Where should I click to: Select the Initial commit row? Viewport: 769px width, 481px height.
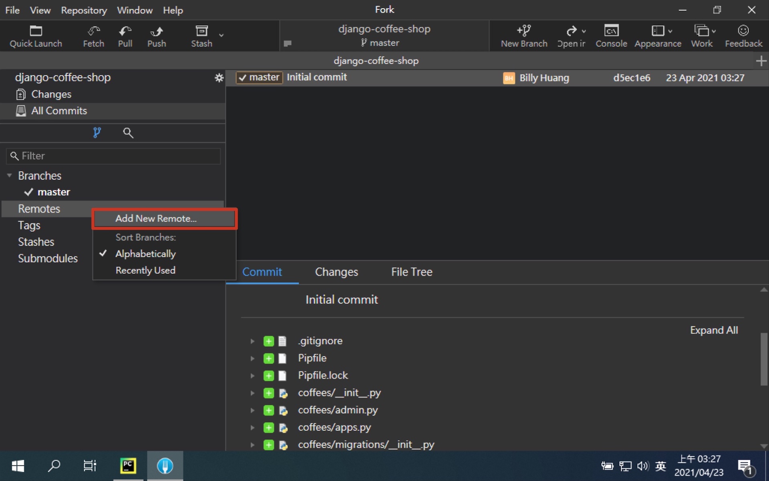click(x=497, y=78)
